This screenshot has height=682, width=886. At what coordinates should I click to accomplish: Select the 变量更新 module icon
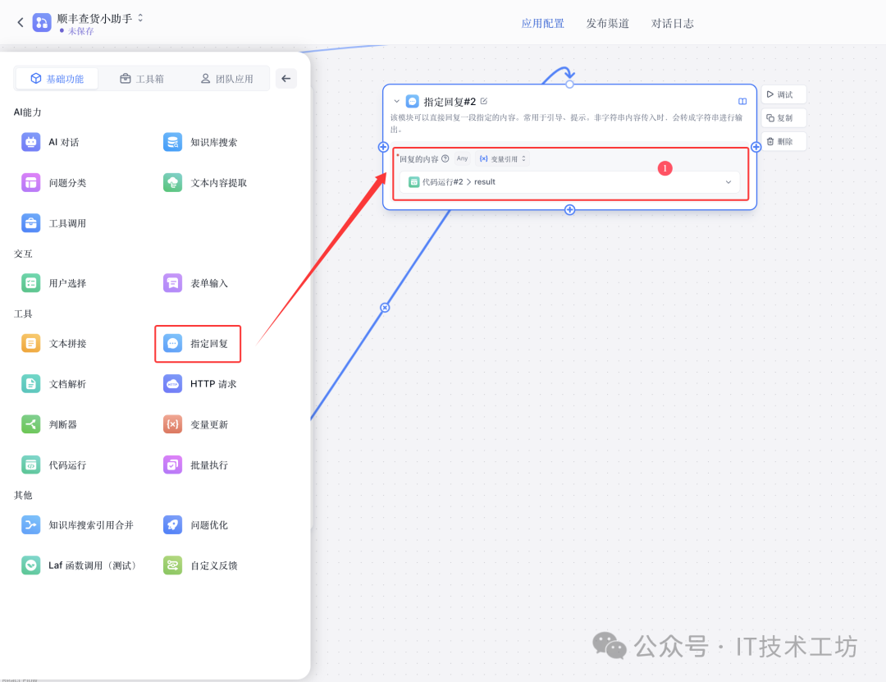click(x=172, y=424)
